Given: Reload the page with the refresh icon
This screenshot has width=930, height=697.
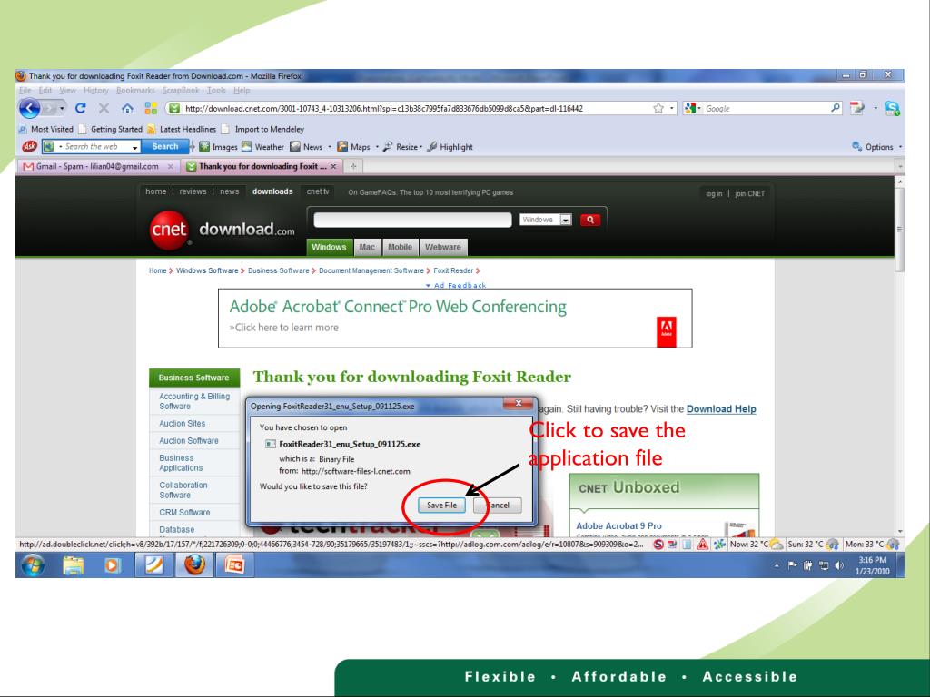Looking at the screenshot, I should click(81, 108).
